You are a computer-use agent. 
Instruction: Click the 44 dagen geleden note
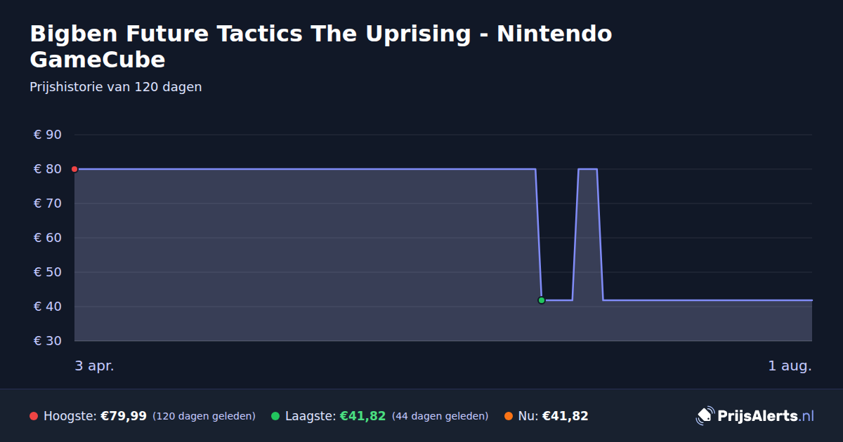coord(440,416)
